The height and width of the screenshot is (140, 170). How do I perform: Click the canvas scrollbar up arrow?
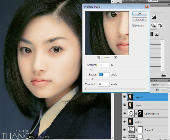pos(112,1)
